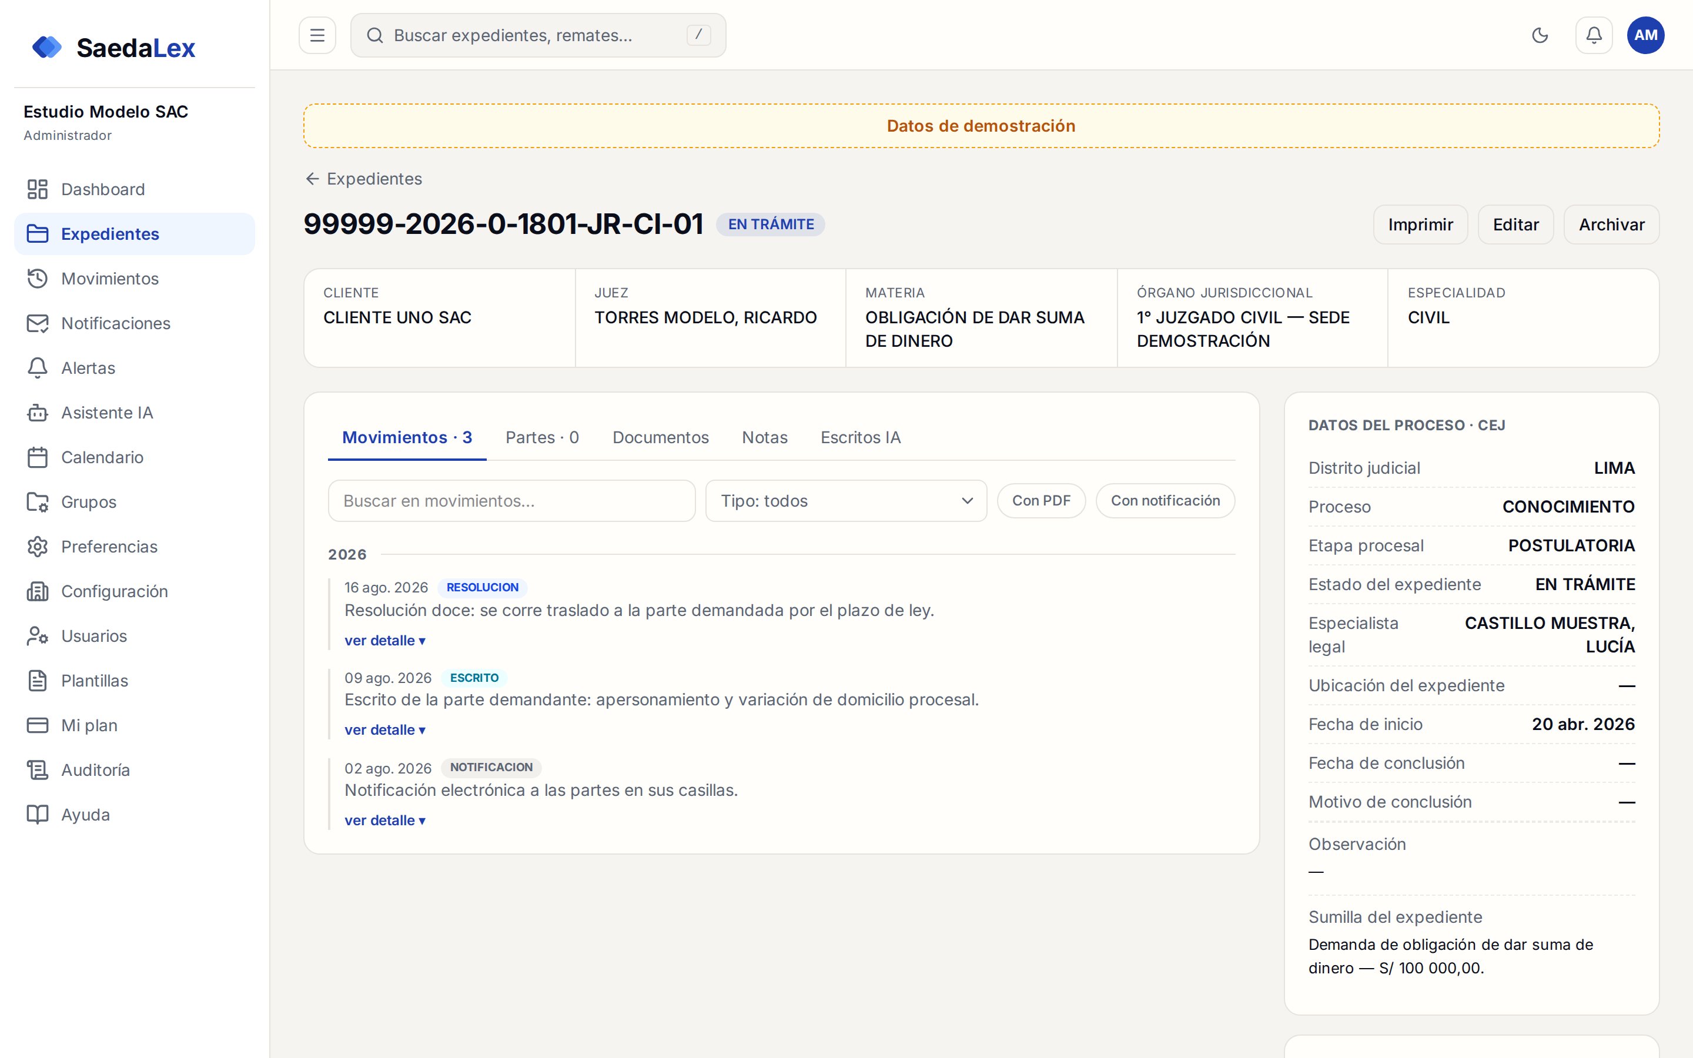
Task: Open Ayuda book icon
Action: click(x=37, y=815)
